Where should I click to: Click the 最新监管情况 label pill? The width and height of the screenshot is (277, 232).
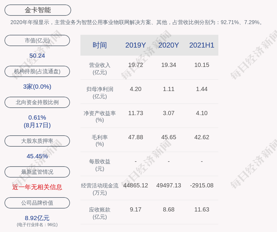click(x=37, y=172)
